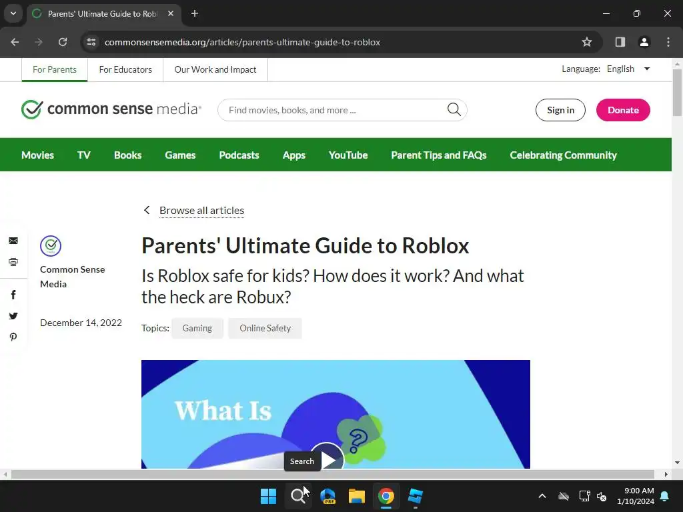Open Microsoft Edge from taskbar
Image resolution: width=683 pixels, height=512 pixels.
click(327, 496)
